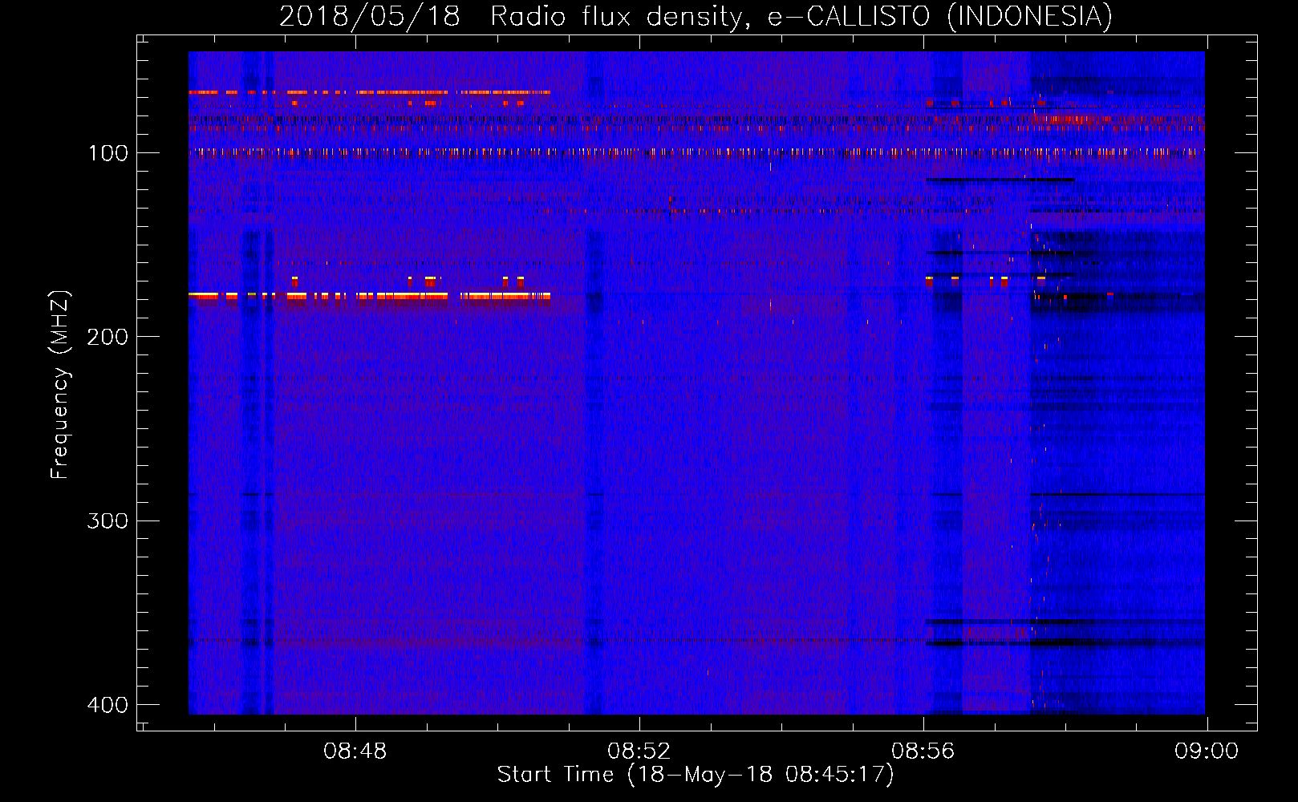
Task: Click the '300' frequency tick label
Action: pos(107,521)
